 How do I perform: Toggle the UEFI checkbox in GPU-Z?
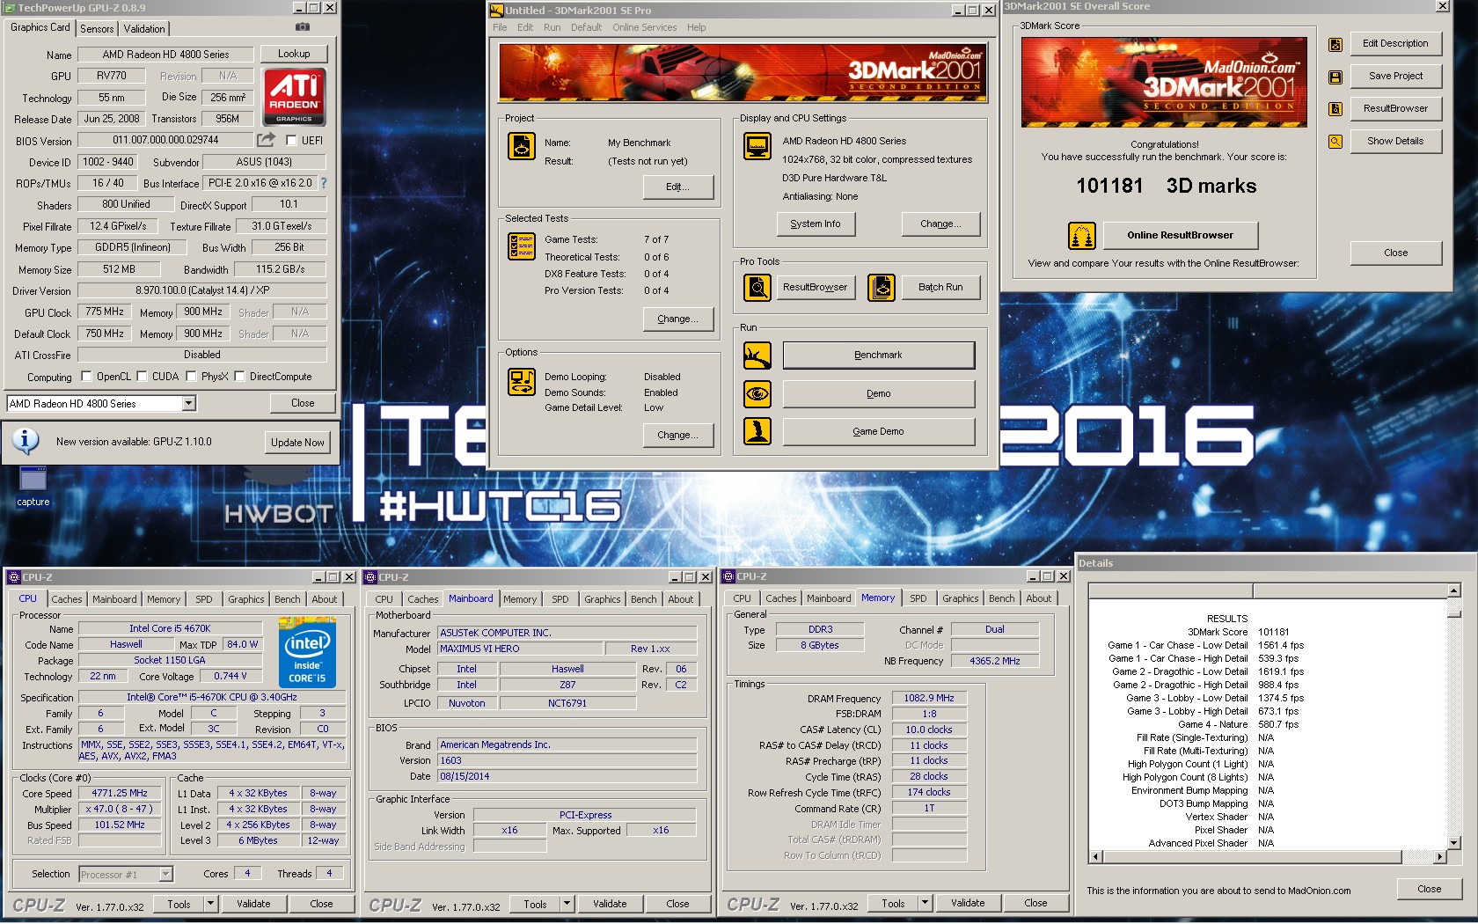tap(291, 140)
